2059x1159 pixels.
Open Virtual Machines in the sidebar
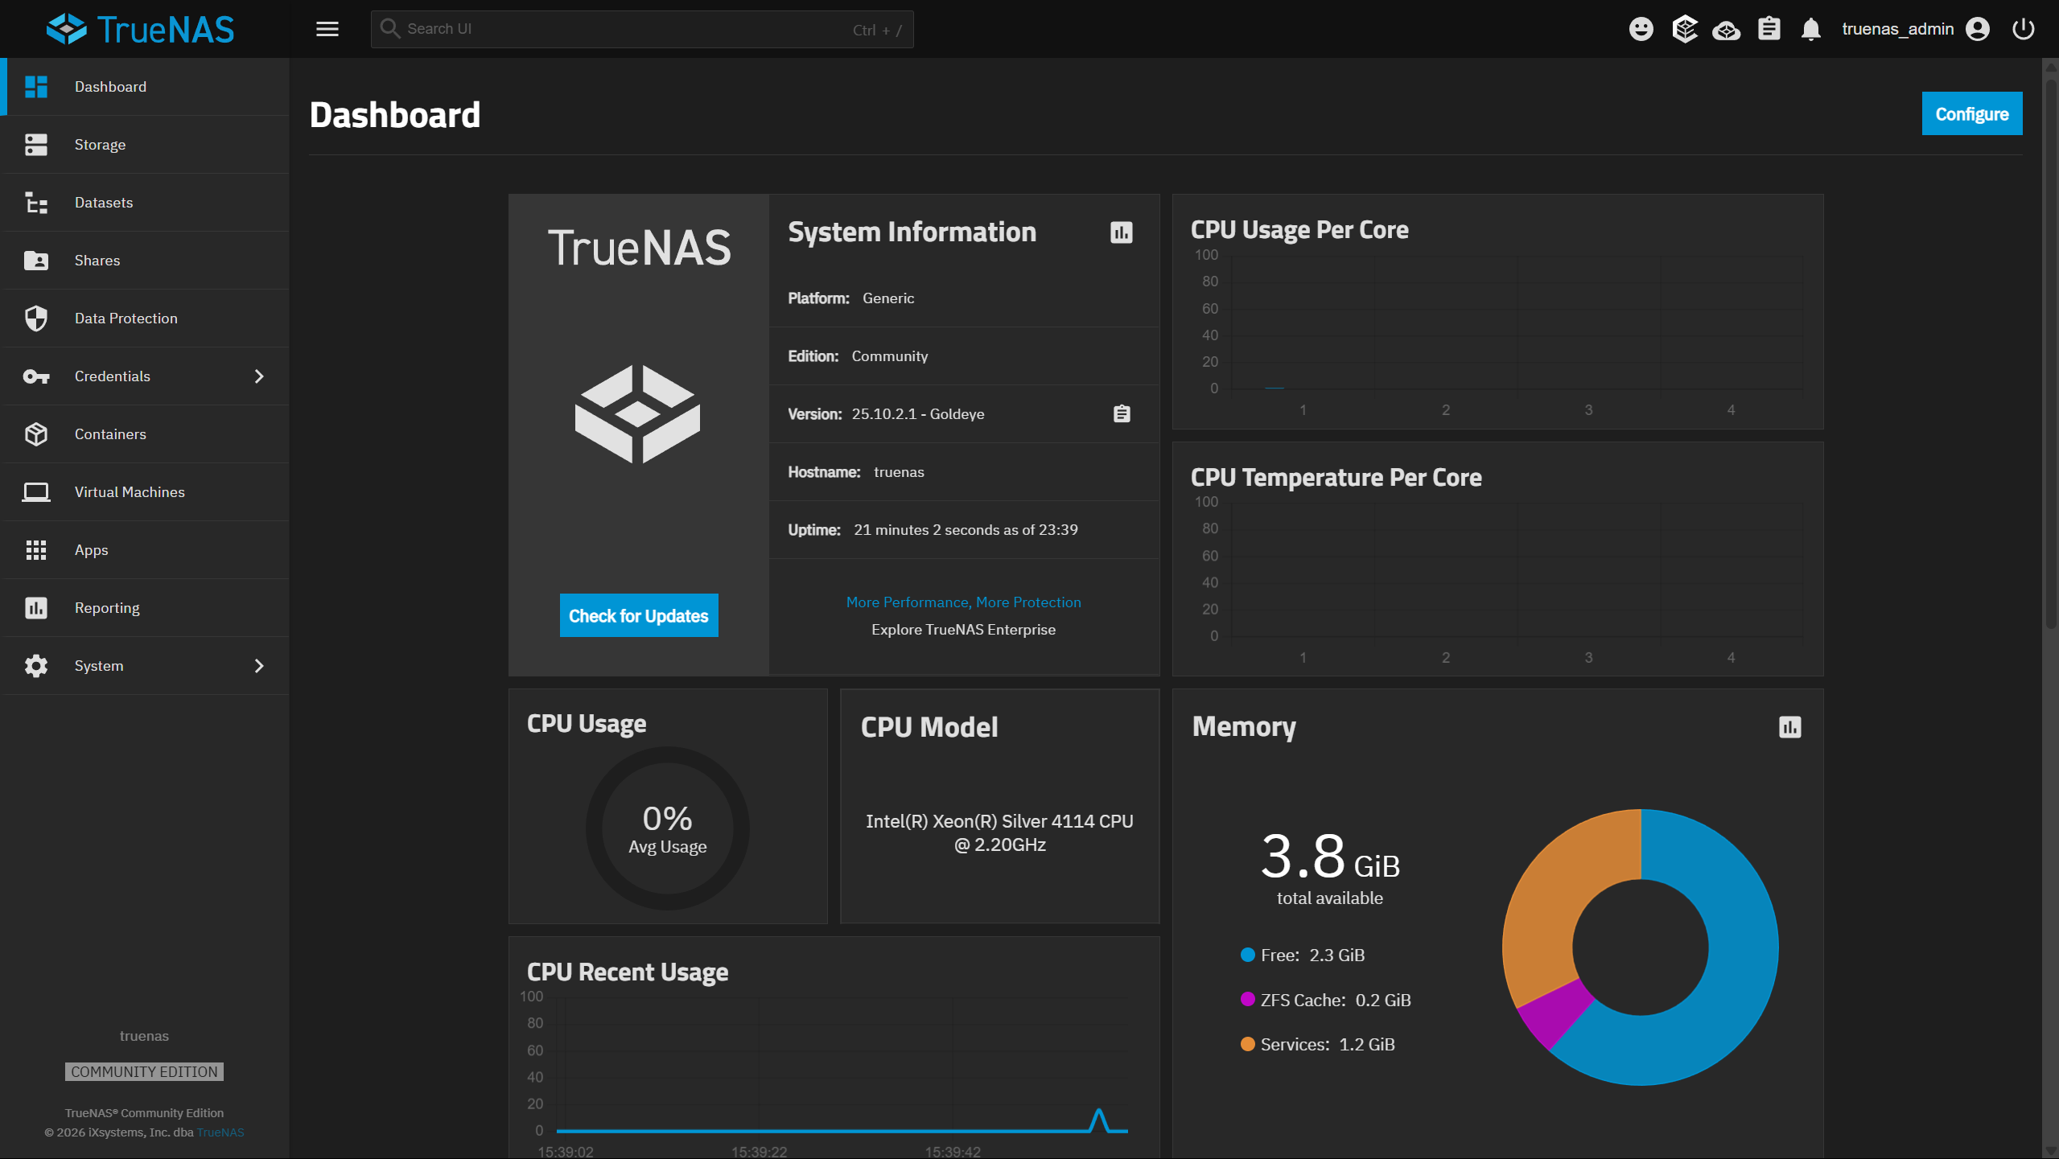click(130, 492)
